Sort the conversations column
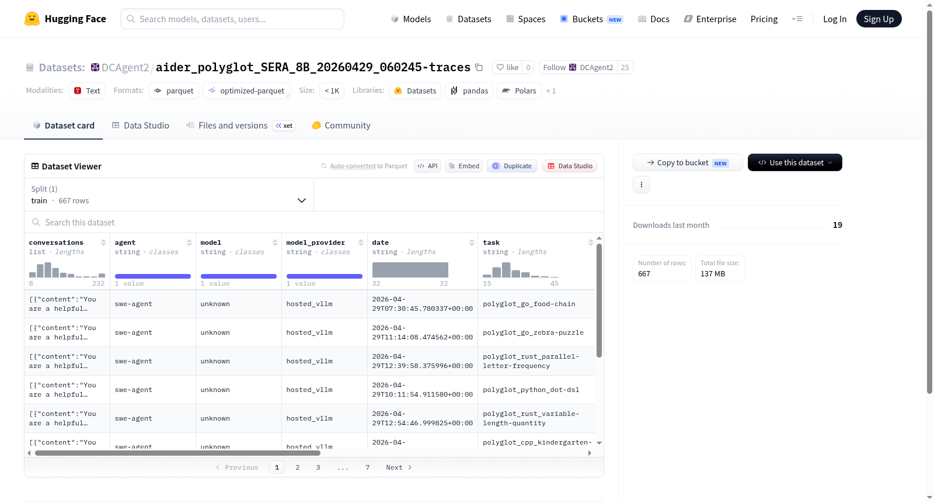Screen dimensions: 934x503 pos(103,242)
